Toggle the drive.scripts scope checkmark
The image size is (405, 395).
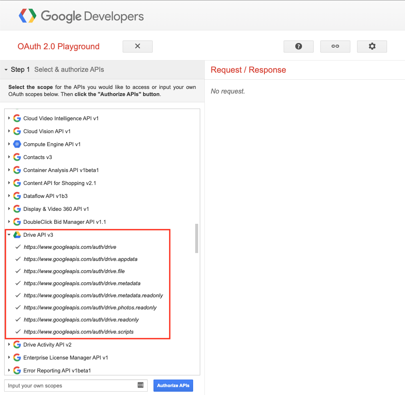[18, 332]
